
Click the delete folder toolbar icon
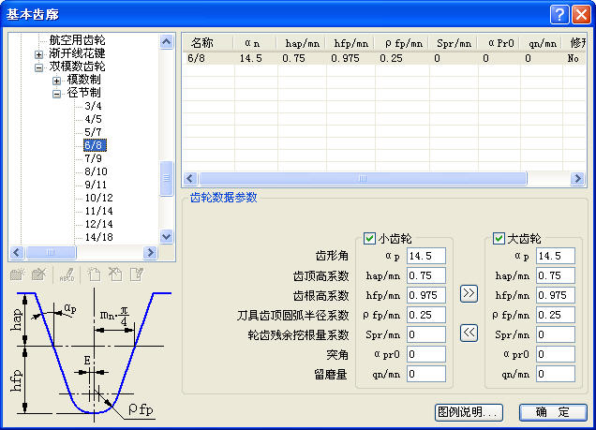[x=38, y=274]
